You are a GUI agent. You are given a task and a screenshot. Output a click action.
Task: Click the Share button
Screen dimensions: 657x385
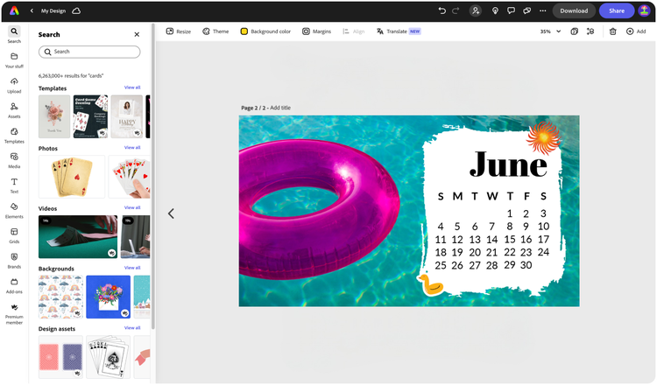(x=617, y=10)
